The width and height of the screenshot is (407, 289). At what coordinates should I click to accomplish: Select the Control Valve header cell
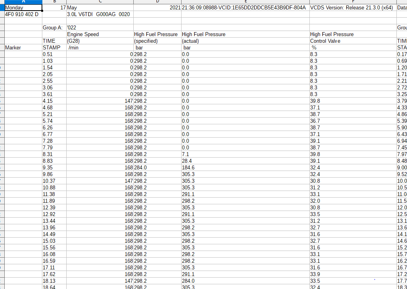click(352, 41)
